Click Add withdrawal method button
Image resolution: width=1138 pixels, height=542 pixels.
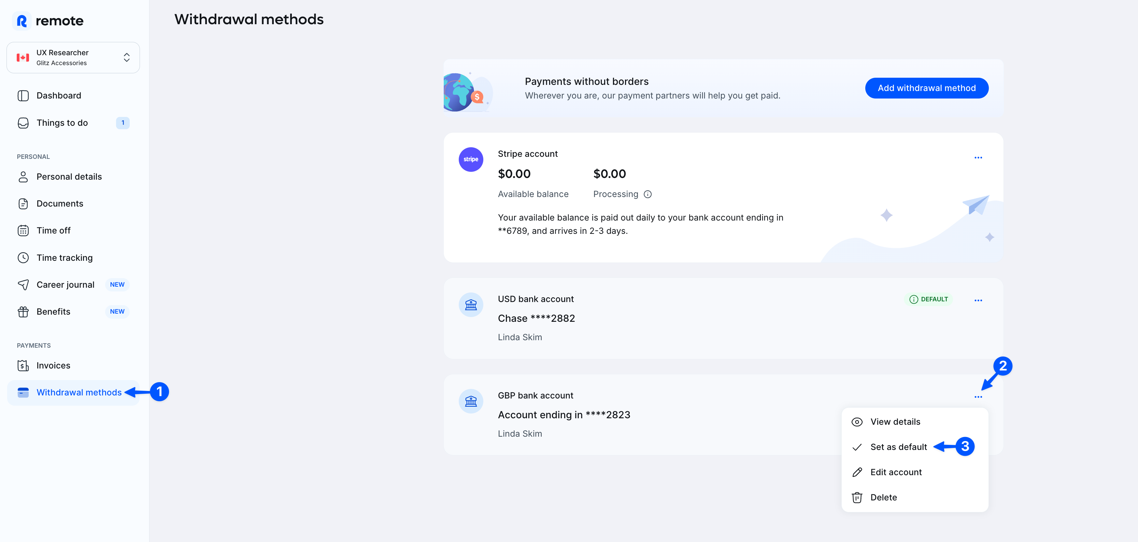(926, 88)
